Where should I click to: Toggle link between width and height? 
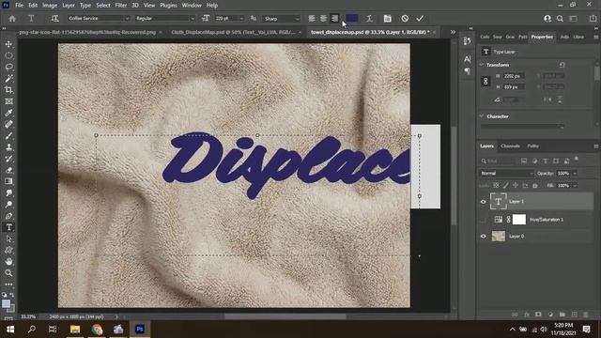(485, 82)
